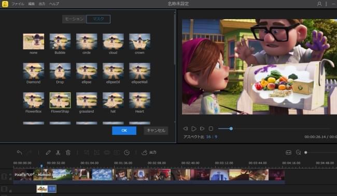Open the user account icon
Image resolution: width=337 pixels, height=196 pixels.
[319, 4]
